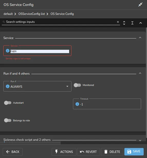Click the info icon in the Service field
The image size is (147, 158).
click(7, 51)
